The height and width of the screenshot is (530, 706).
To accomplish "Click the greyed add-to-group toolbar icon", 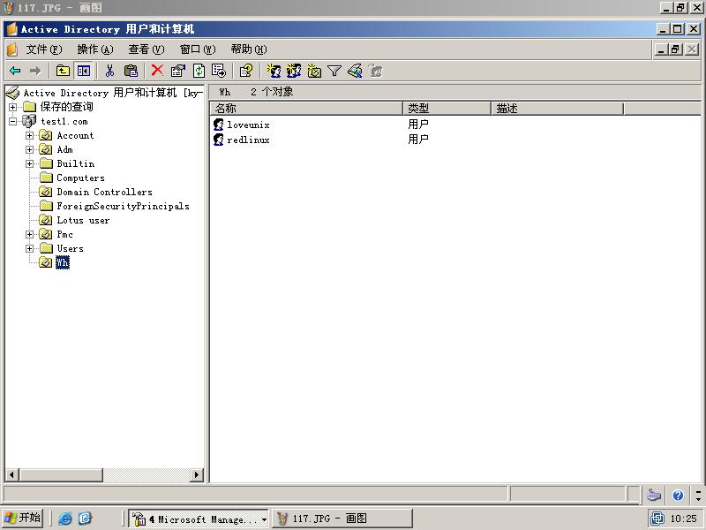I will point(376,71).
